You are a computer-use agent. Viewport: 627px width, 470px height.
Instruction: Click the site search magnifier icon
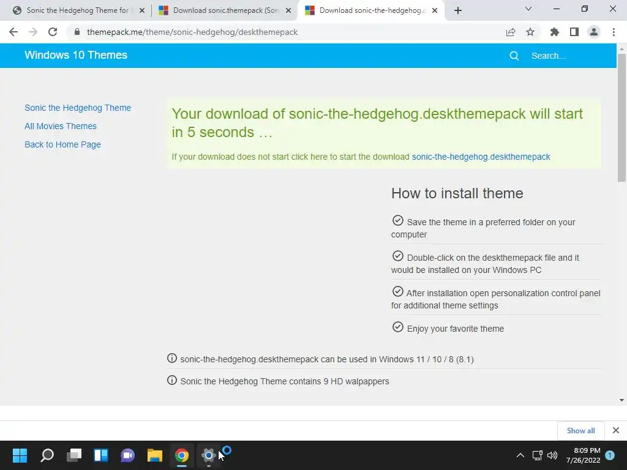pyautogui.click(x=514, y=56)
